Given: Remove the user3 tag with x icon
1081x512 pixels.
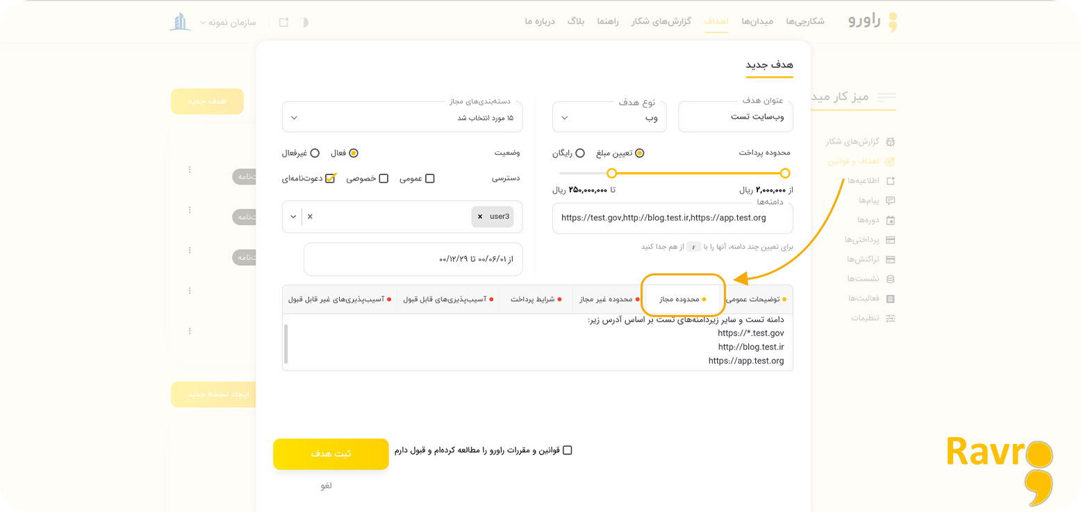Looking at the screenshot, I should 479,216.
